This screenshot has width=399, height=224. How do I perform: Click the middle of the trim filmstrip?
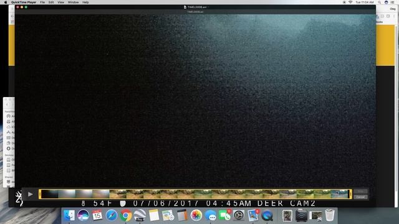pos(195,194)
